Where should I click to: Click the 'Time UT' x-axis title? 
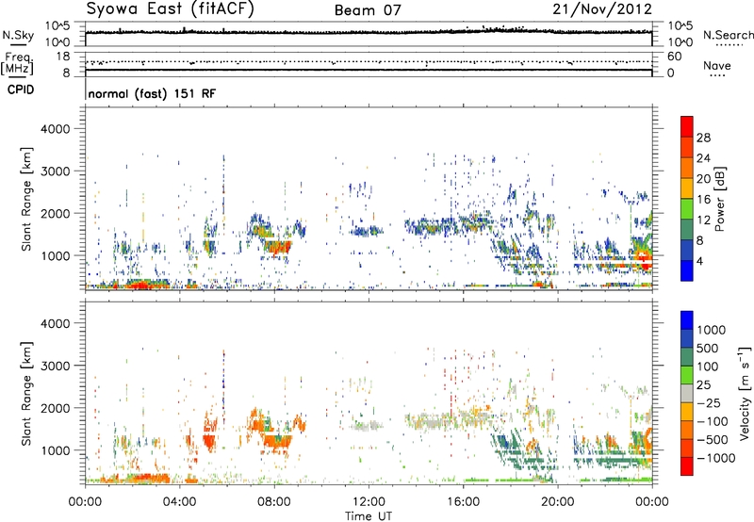coord(369,515)
